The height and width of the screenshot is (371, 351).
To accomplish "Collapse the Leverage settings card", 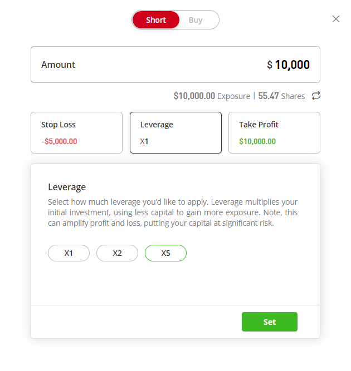I will (x=175, y=132).
